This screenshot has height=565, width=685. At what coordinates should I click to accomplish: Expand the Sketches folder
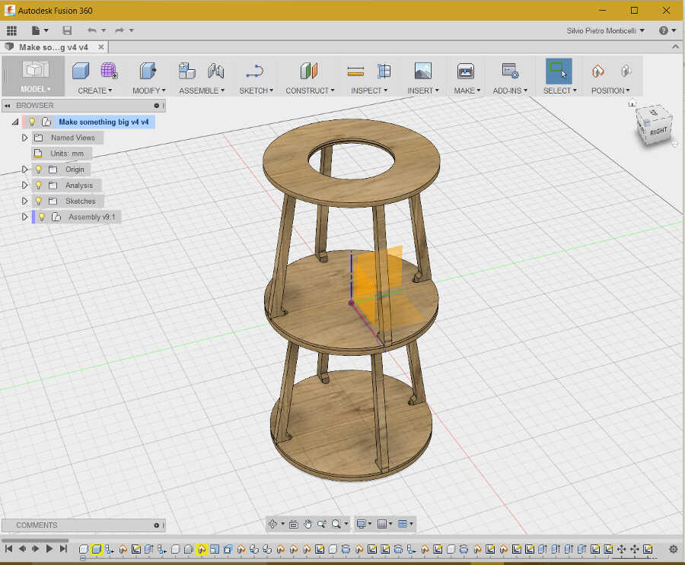point(24,201)
